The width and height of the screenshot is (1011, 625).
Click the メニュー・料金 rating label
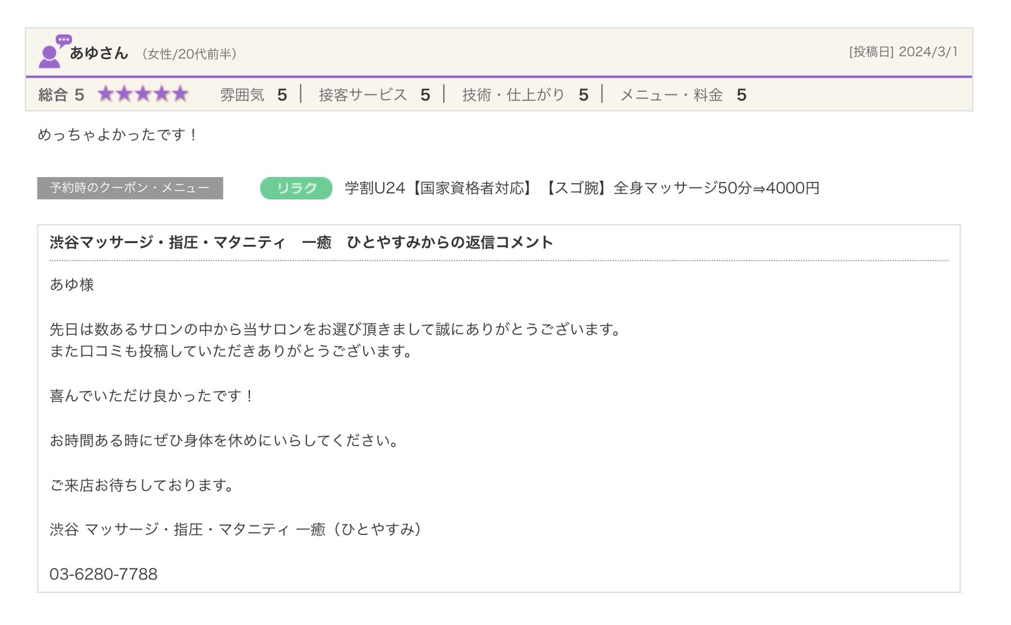(x=672, y=94)
